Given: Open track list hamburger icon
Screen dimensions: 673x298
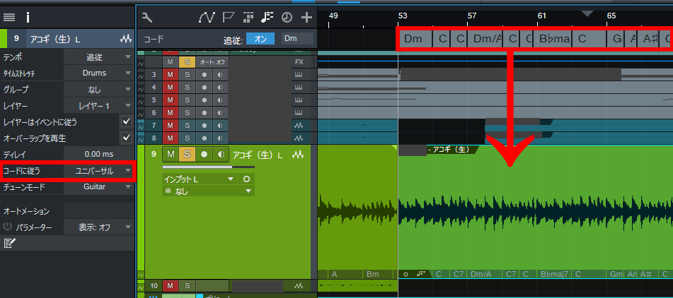Looking at the screenshot, I should click(10, 17).
